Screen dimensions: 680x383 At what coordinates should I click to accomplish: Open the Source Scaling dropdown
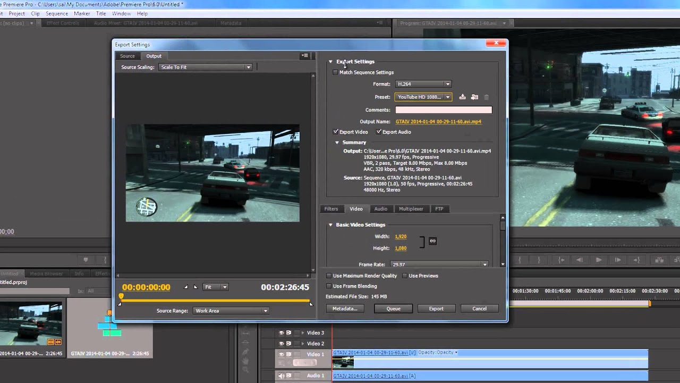point(205,67)
